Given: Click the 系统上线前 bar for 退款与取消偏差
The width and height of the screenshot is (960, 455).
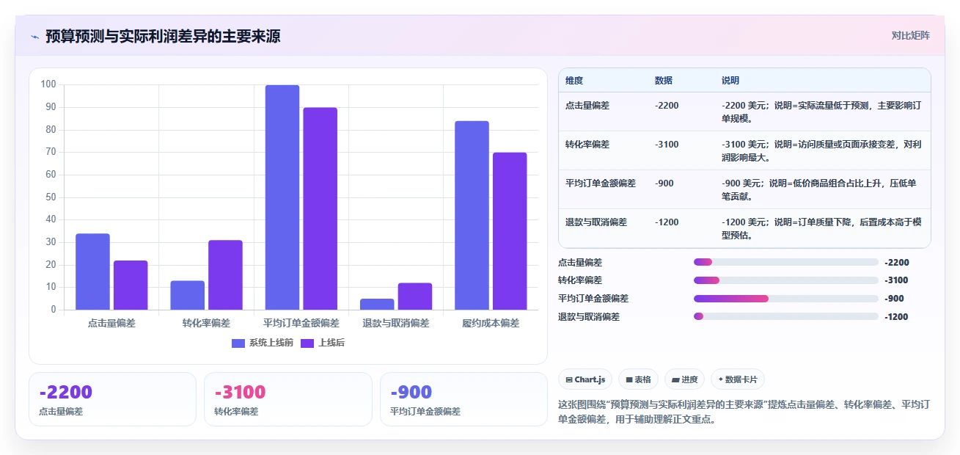Looking at the screenshot, I should (377, 304).
